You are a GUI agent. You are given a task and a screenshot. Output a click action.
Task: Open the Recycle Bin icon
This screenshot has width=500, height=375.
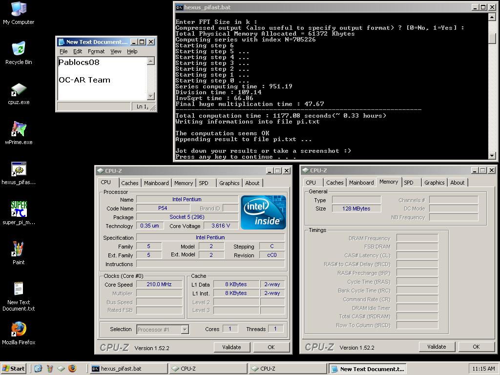[x=19, y=53]
